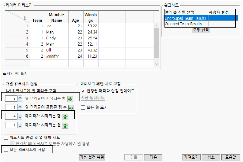The height and width of the screenshot is (162, 243).
Task: Click input field showing header start row 3
Action: (x=11, y=98)
